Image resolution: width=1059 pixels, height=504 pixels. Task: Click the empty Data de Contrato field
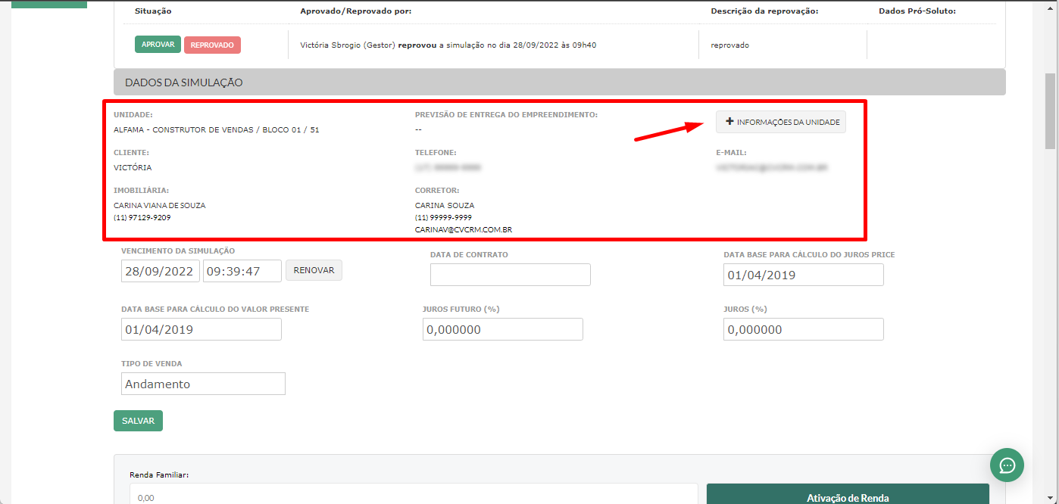(511, 275)
